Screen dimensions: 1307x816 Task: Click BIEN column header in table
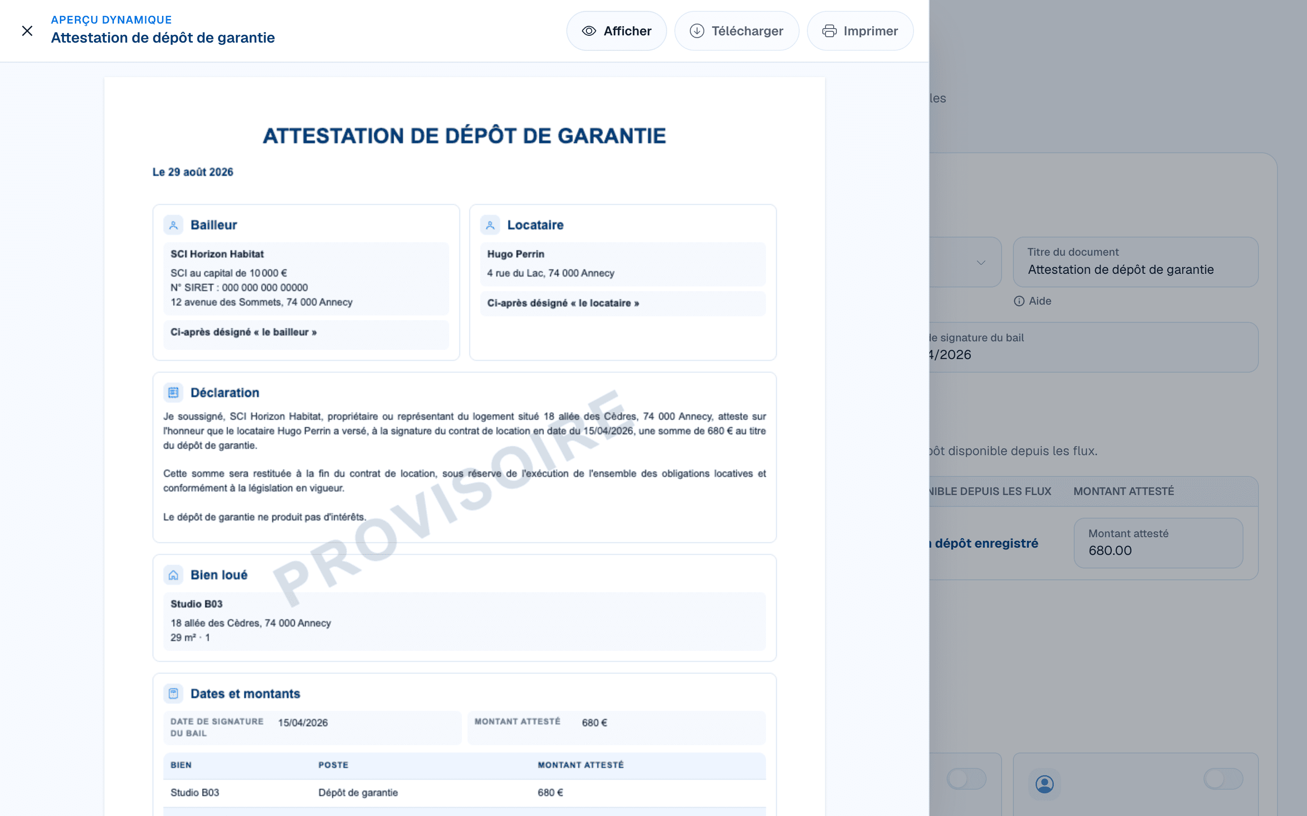point(181,765)
